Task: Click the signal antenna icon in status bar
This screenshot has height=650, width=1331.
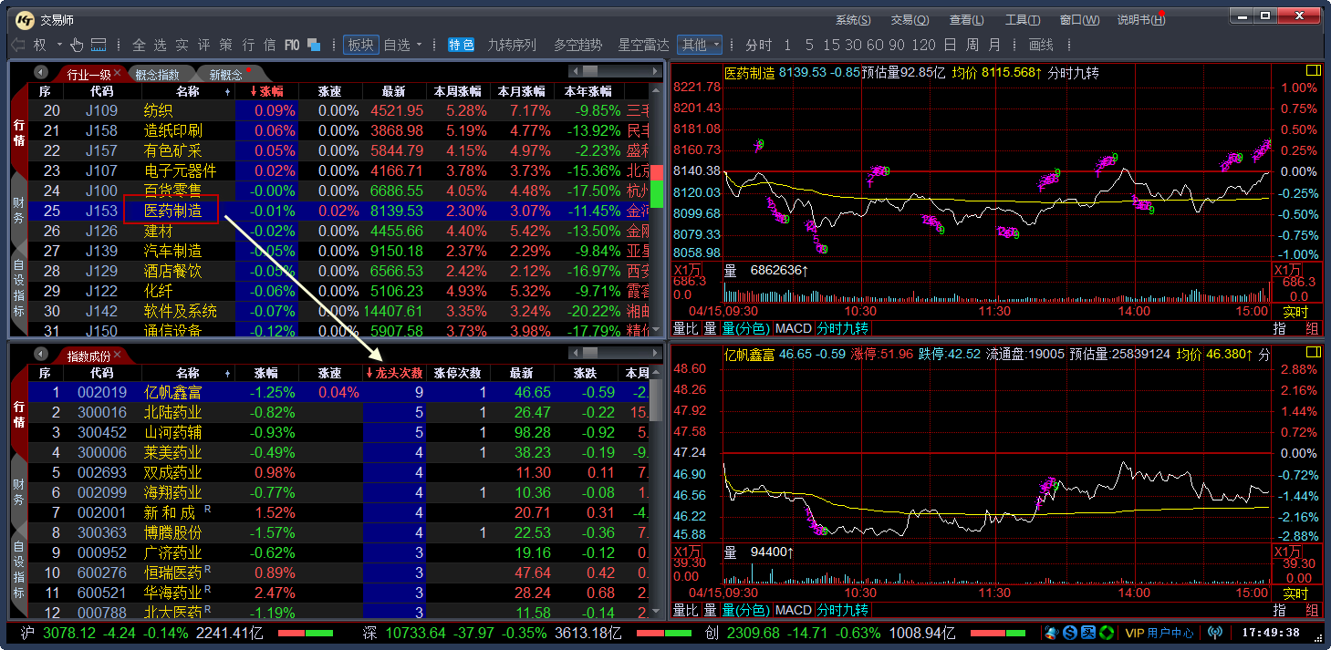Action: [1214, 633]
